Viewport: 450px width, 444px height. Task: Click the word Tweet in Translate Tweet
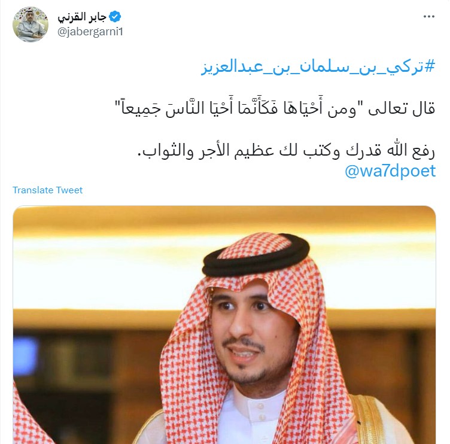69,190
